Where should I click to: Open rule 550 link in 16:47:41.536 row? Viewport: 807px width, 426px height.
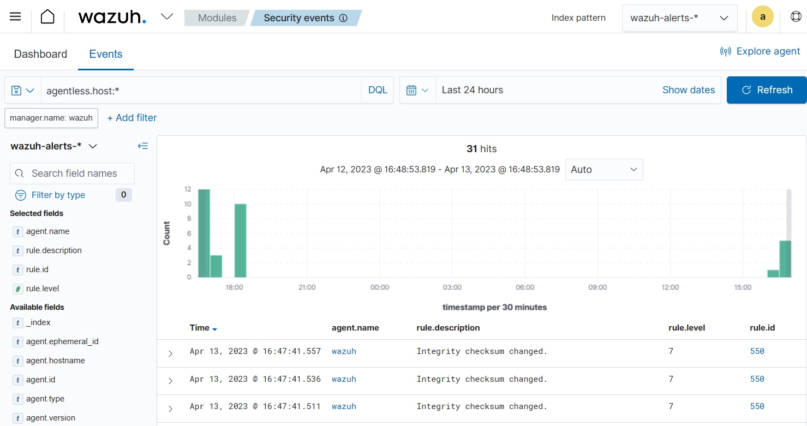tap(757, 379)
